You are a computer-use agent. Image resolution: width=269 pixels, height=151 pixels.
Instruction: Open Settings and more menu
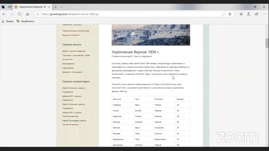point(264,14)
